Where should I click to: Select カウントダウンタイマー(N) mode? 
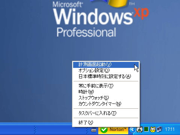(x=106, y=104)
